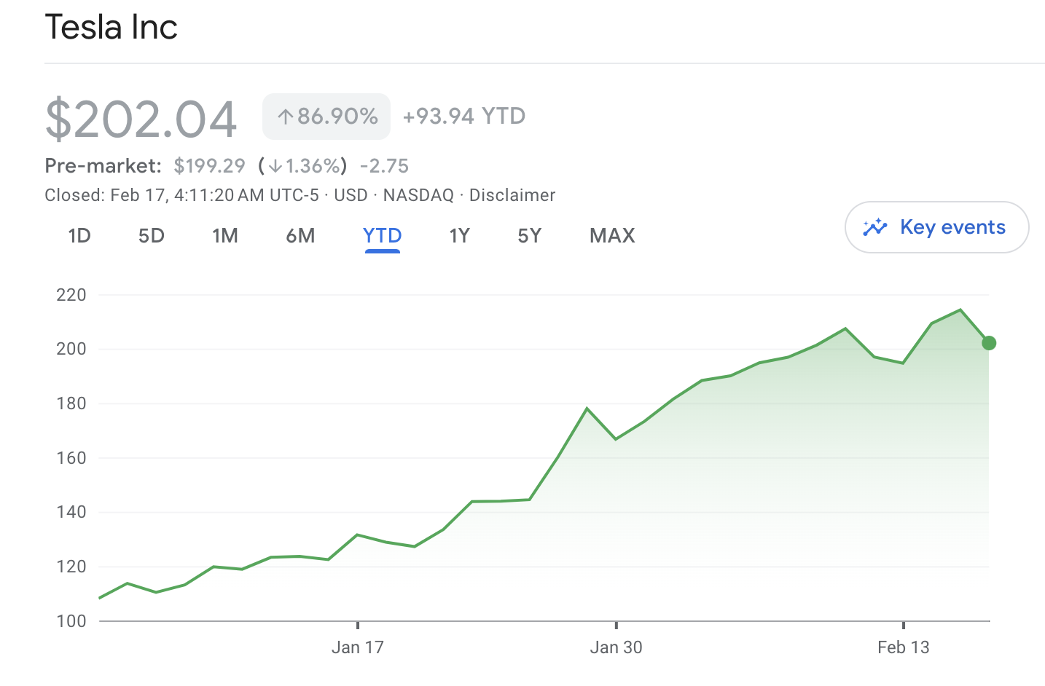
Task: Click the Tesla Inc heading
Action: tap(111, 27)
